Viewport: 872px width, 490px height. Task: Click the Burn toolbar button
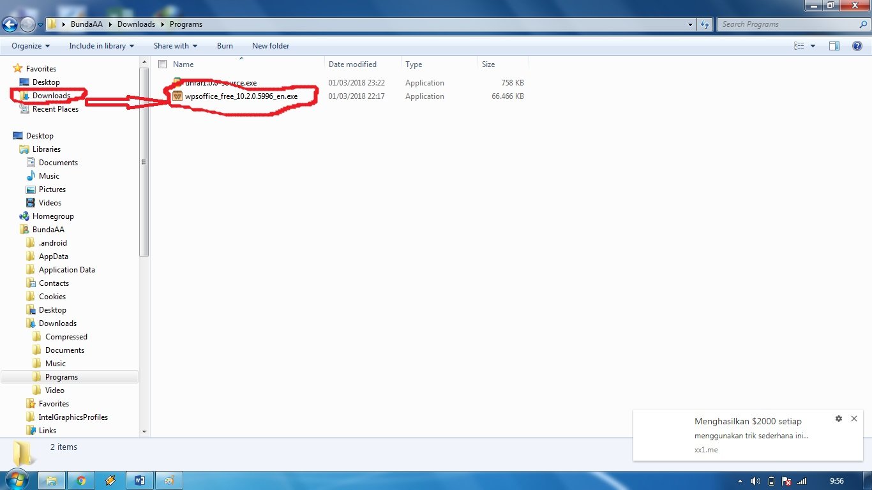pos(225,46)
